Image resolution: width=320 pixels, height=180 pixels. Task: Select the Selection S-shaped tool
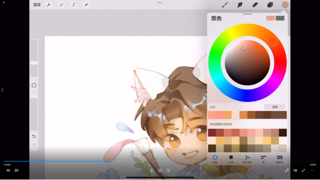tap(74, 5)
